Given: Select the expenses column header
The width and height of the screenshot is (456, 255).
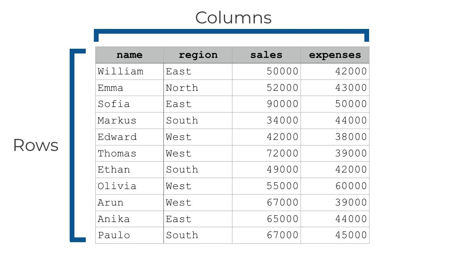Looking at the screenshot, I should pyautogui.click(x=335, y=55).
